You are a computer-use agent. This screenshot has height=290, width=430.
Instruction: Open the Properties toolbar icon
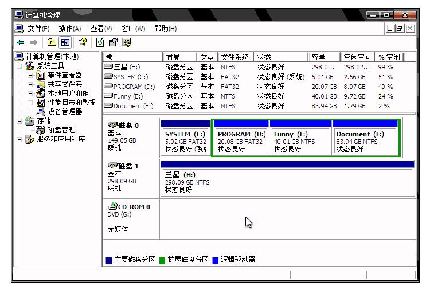[113, 42]
